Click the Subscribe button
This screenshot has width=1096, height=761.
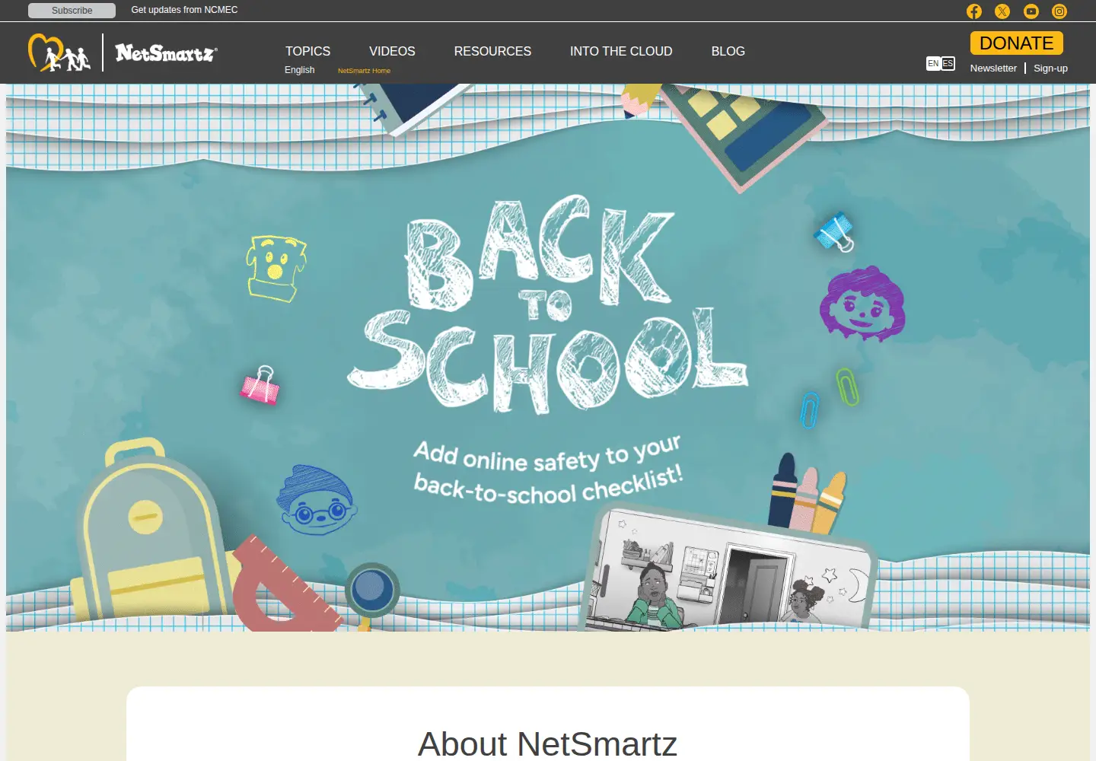click(x=72, y=11)
